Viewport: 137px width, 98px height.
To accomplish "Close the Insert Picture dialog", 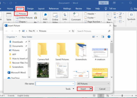I will 110,26.
